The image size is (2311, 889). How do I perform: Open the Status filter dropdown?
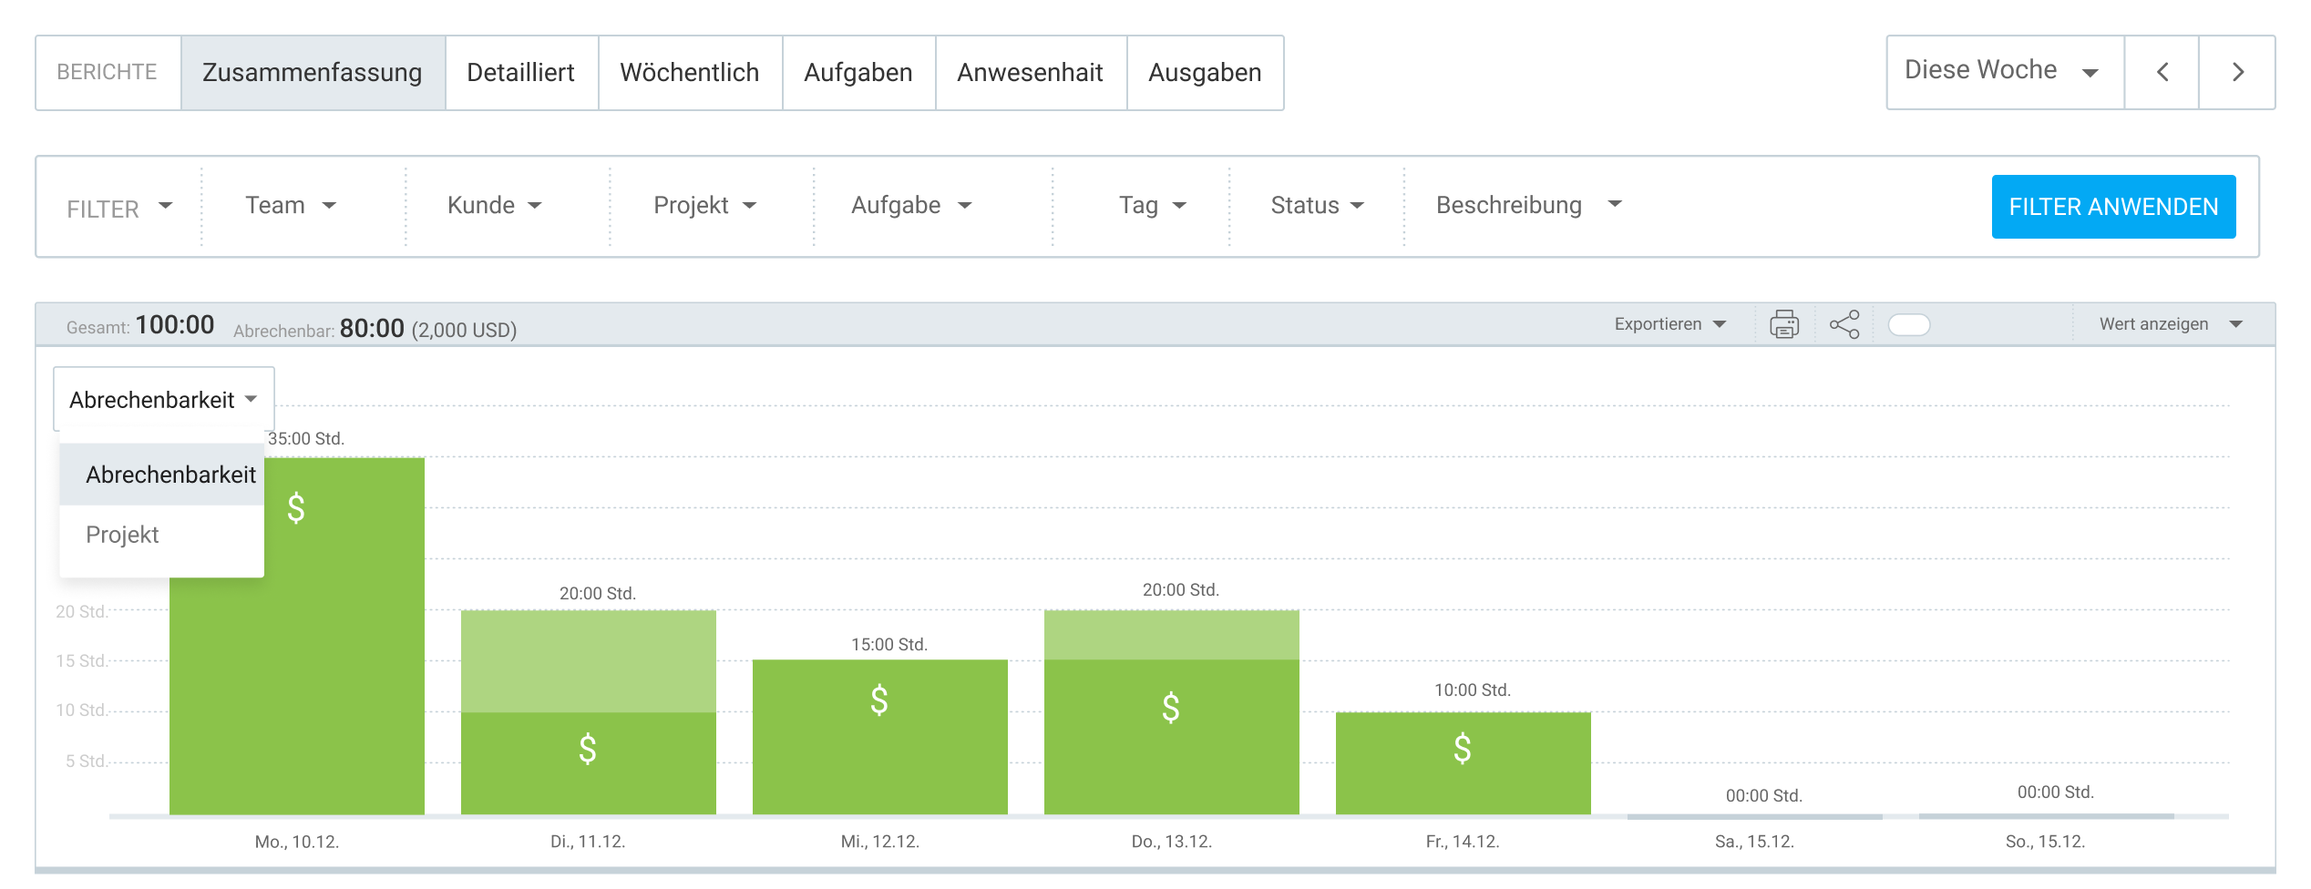[1314, 205]
